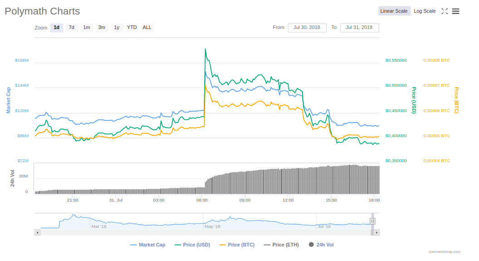479x261 pixels.
Task: Click the Jul '18 navigator label
Action: (324, 227)
